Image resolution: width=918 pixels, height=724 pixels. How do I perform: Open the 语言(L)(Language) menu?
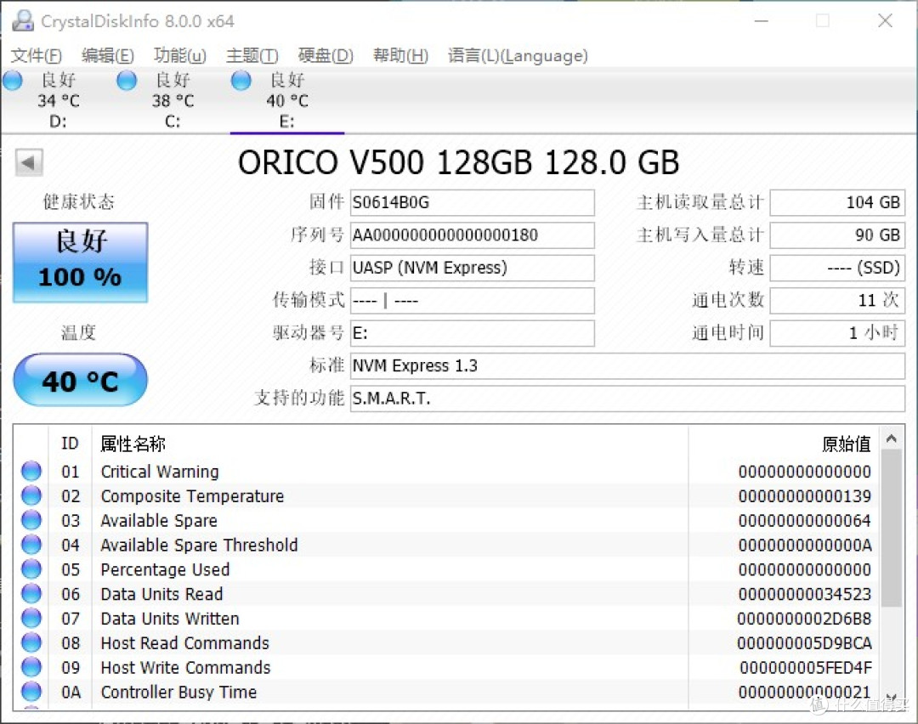[518, 55]
